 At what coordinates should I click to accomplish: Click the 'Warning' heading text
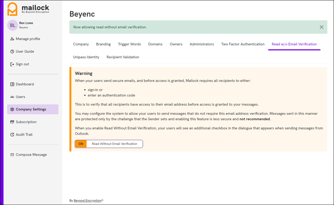click(x=83, y=73)
